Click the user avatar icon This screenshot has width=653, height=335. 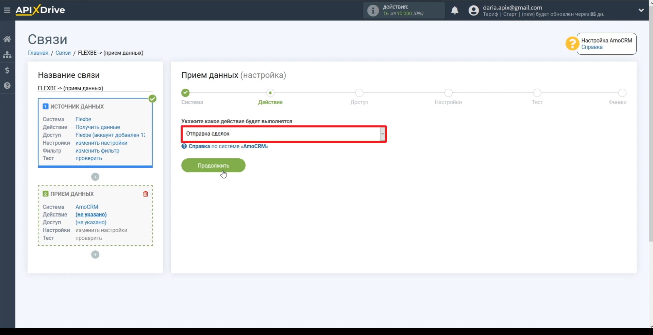[473, 11]
